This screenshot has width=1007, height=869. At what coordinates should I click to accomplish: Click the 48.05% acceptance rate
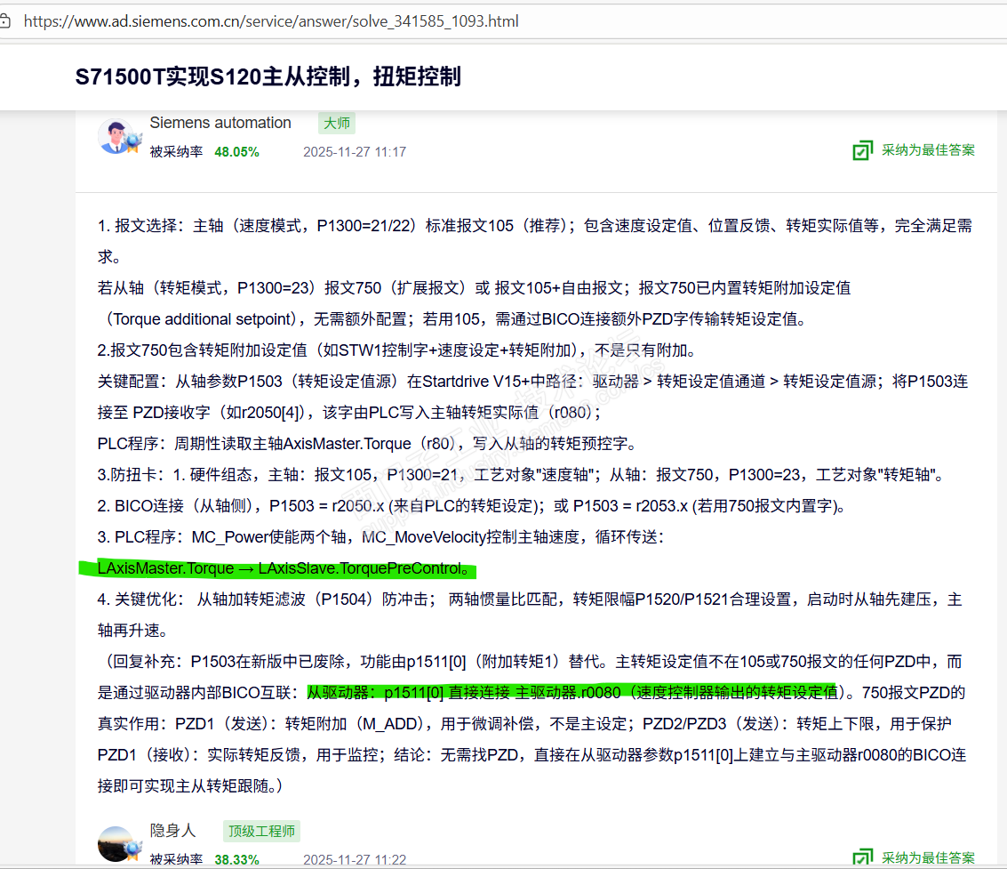click(x=236, y=152)
